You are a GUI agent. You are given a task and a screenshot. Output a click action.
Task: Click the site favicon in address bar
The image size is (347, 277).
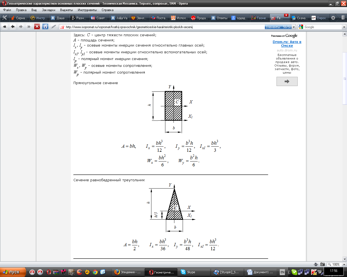point(62,27)
